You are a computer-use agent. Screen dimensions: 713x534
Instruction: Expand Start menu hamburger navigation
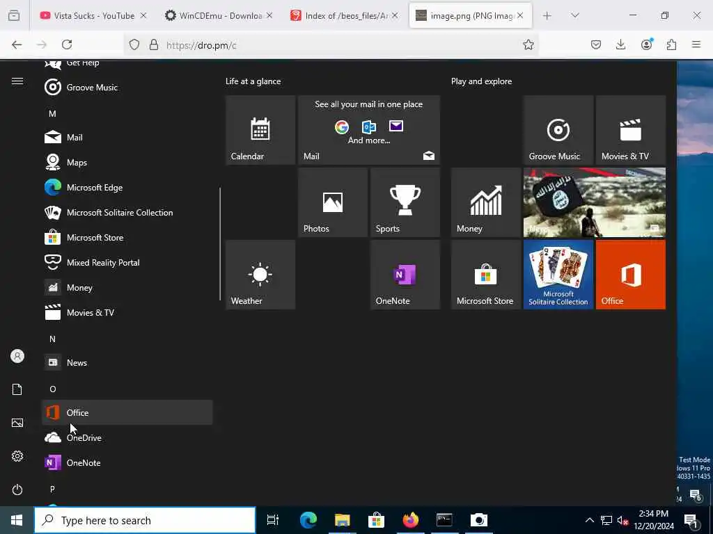[x=17, y=81]
